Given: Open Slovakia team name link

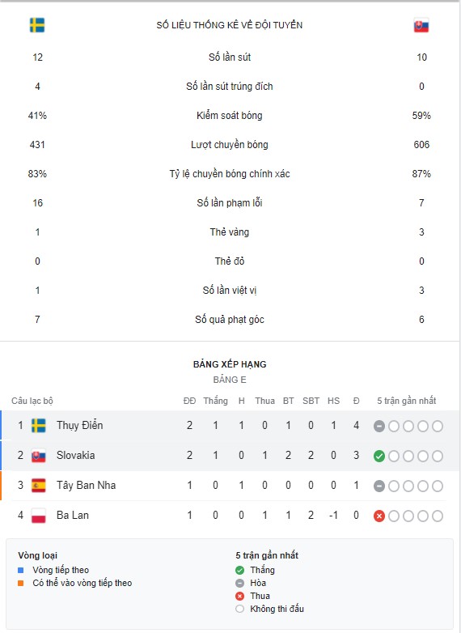Looking at the screenshot, I should [x=76, y=456].
